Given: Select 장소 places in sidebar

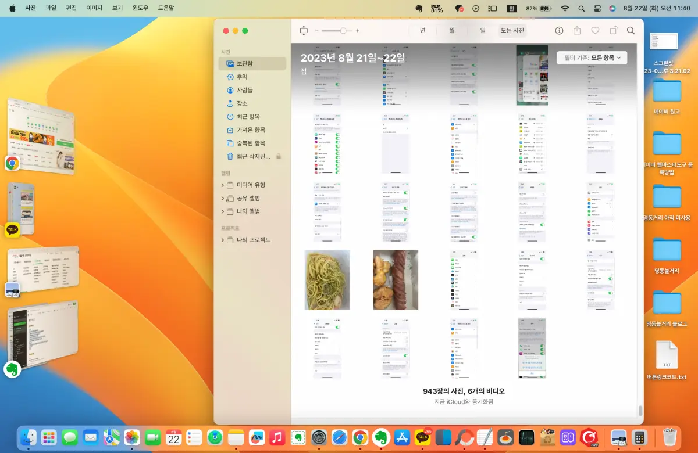Looking at the screenshot, I should (252, 103).
